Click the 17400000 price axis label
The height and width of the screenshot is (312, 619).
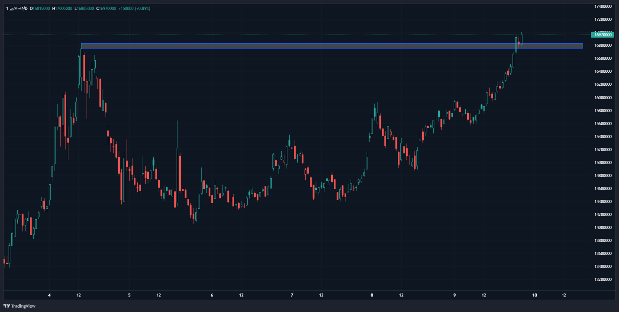tap(603, 6)
